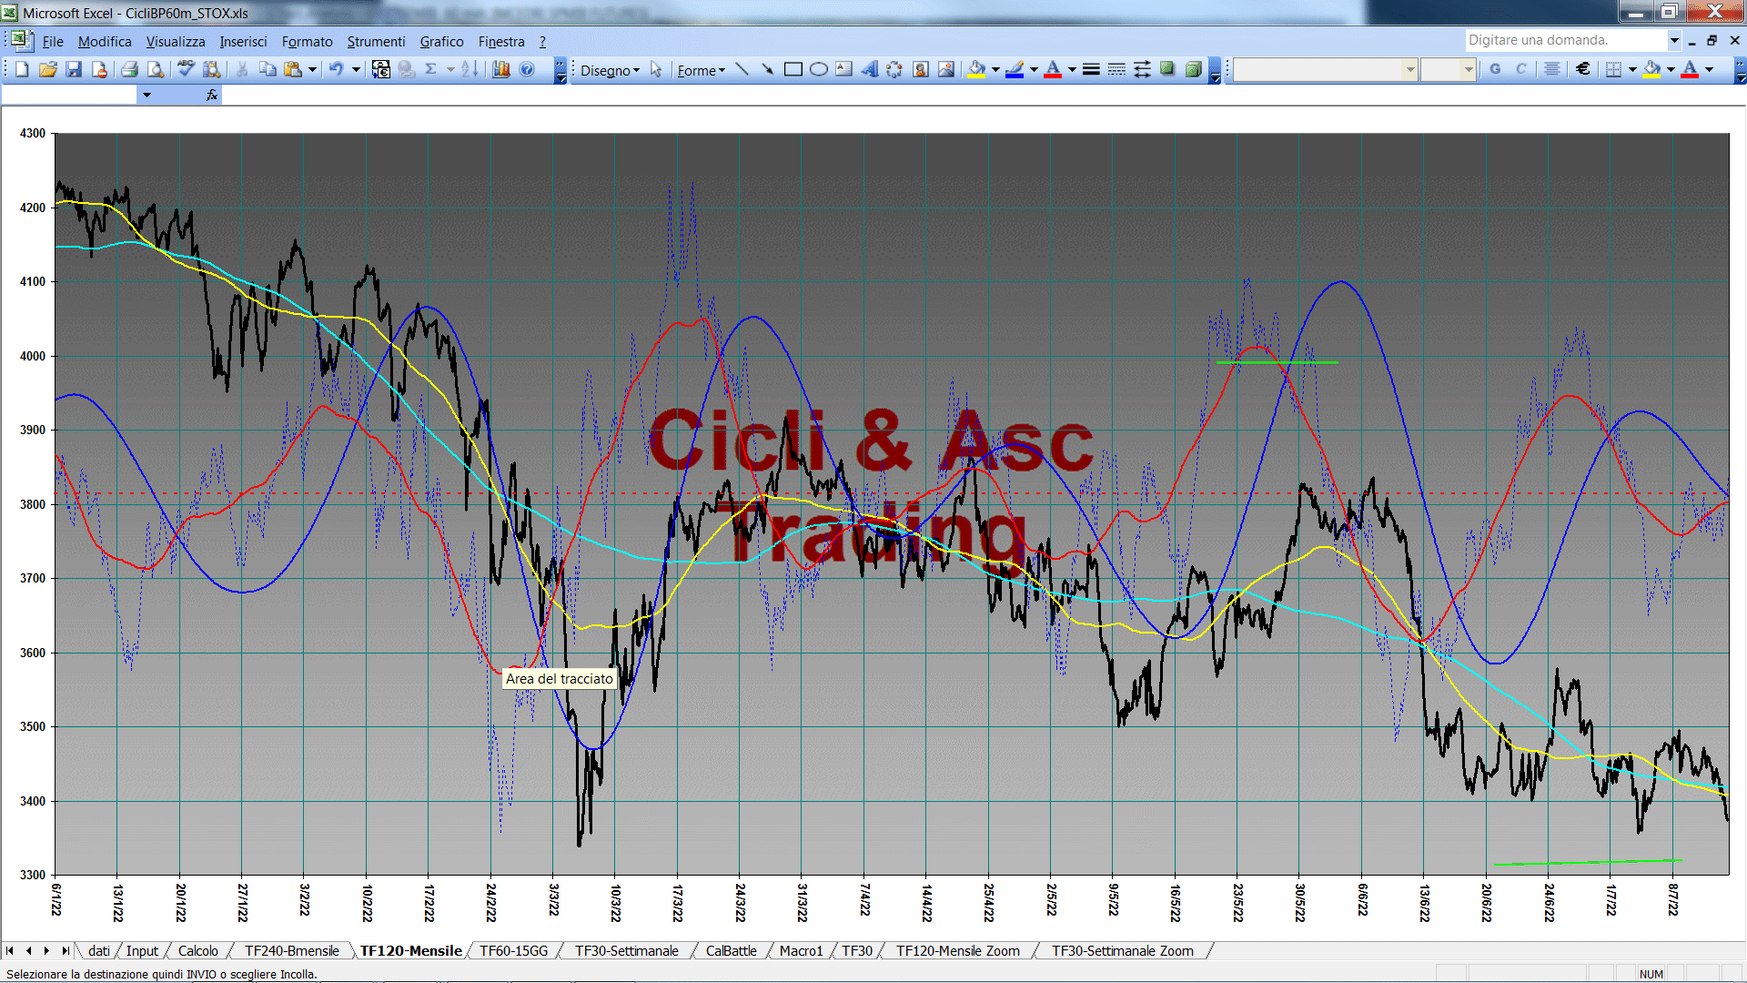Paste using the clipboard Paste icon
The image size is (1747, 983).
(293, 69)
